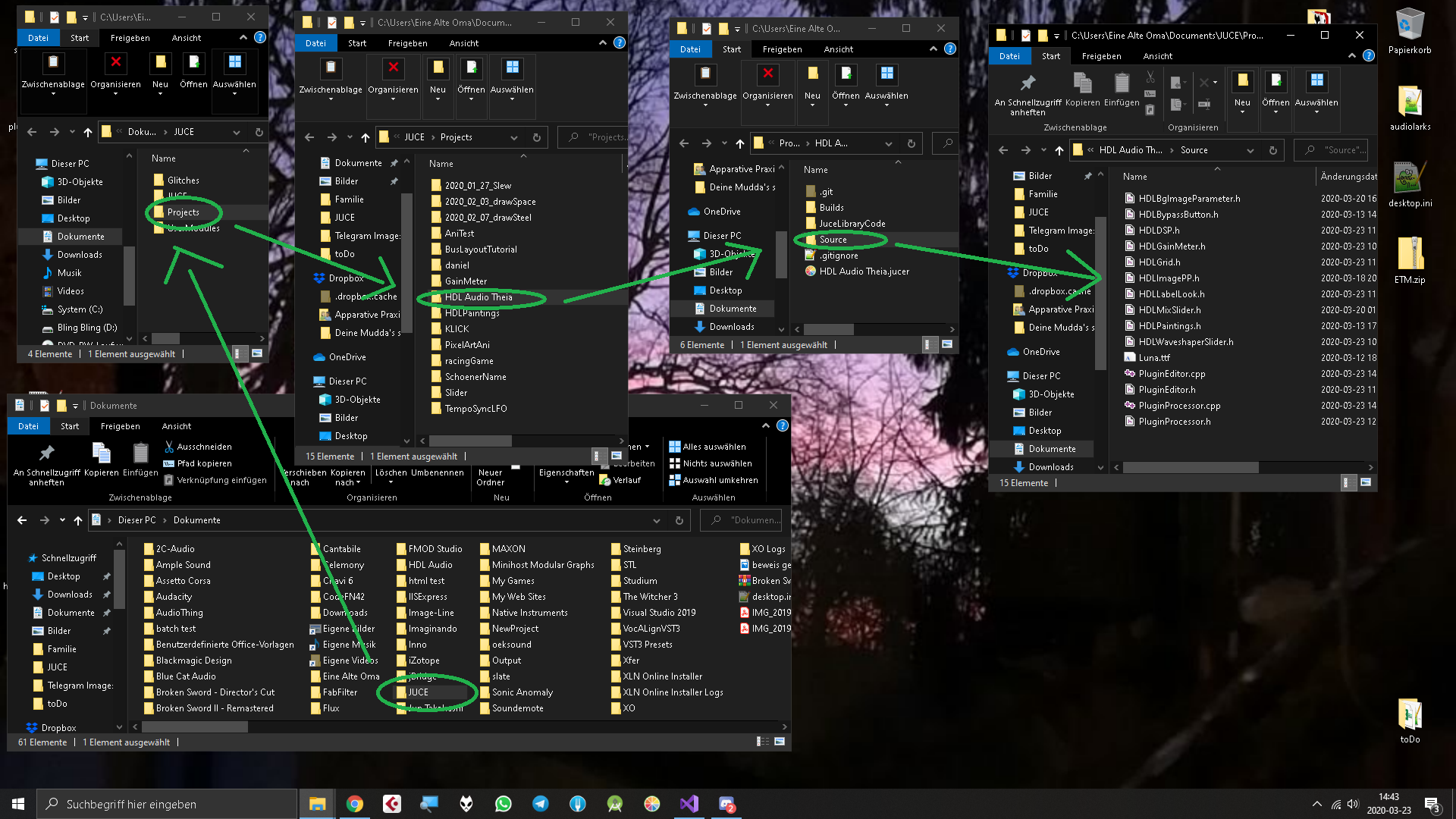Screen dimensions: 1456x819
Task: Open Freigeben tab in Dokumente window
Action: pyautogui.click(x=120, y=426)
